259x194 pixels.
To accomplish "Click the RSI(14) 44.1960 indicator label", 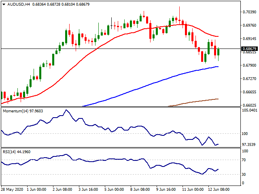I will pyautogui.click(x=17, y=152).
